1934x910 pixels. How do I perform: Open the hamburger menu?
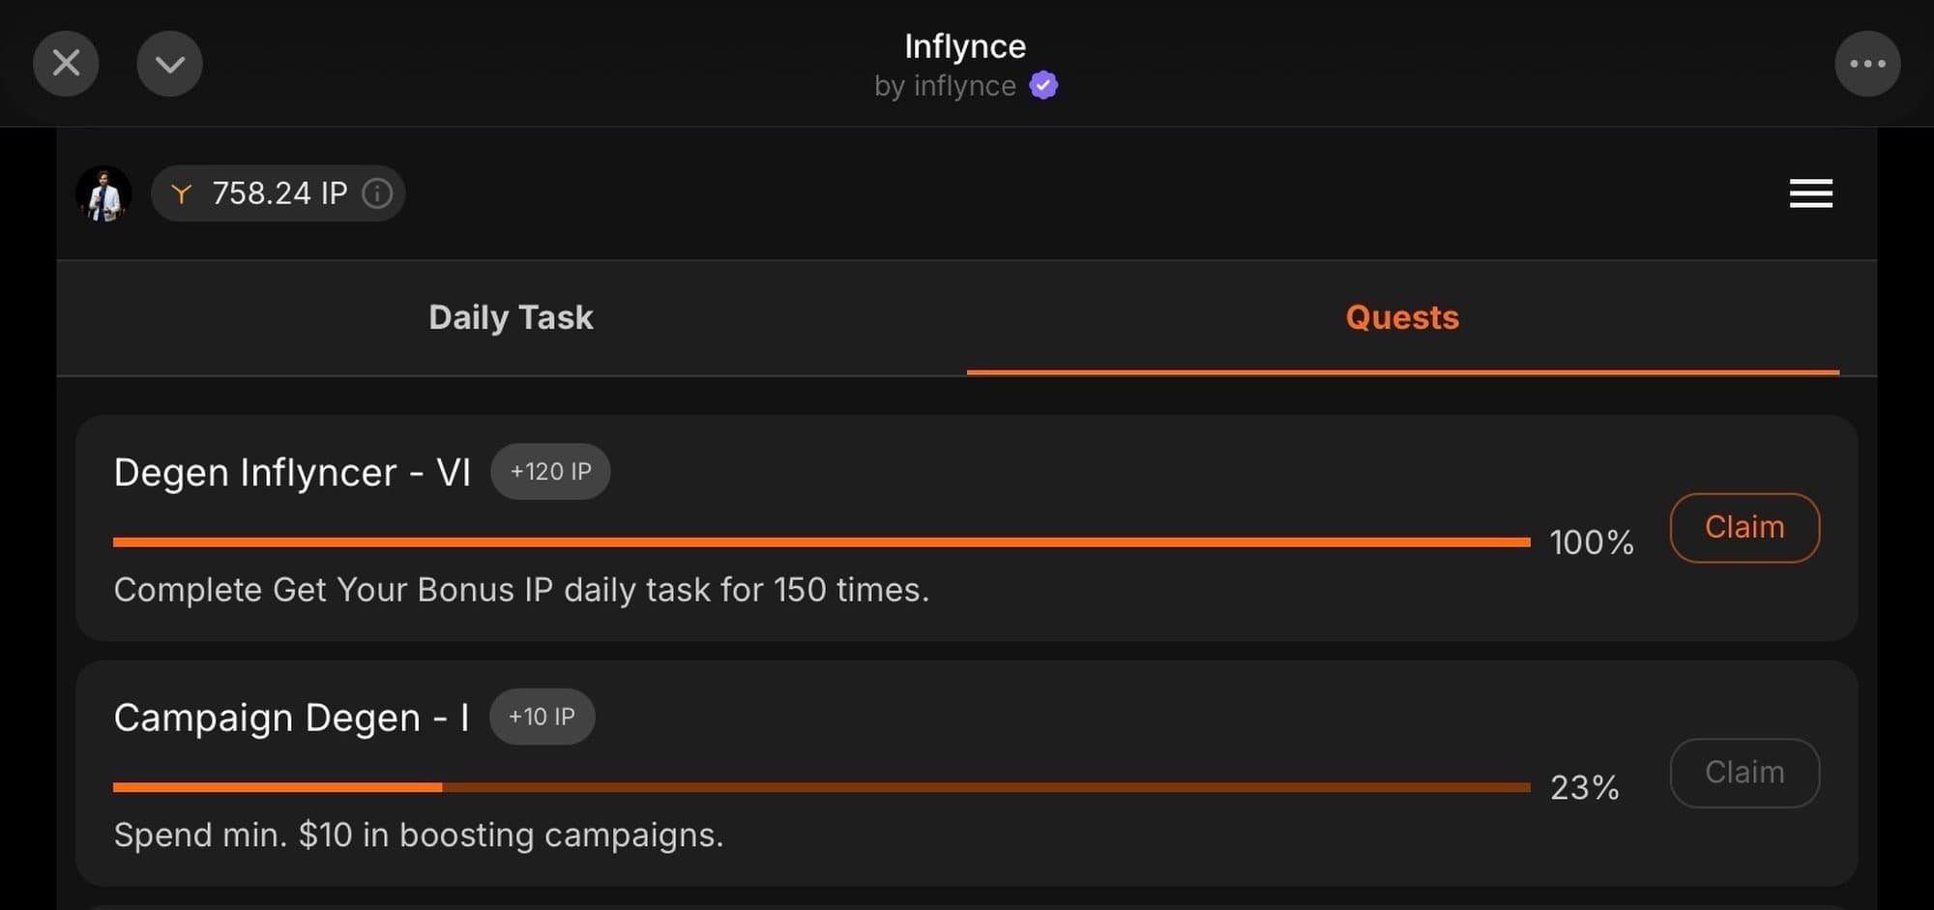(1810, 193)
